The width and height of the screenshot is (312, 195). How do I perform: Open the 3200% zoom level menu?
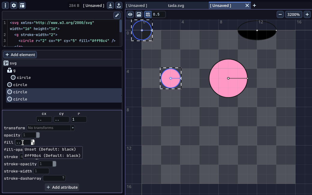coord(293,14)
